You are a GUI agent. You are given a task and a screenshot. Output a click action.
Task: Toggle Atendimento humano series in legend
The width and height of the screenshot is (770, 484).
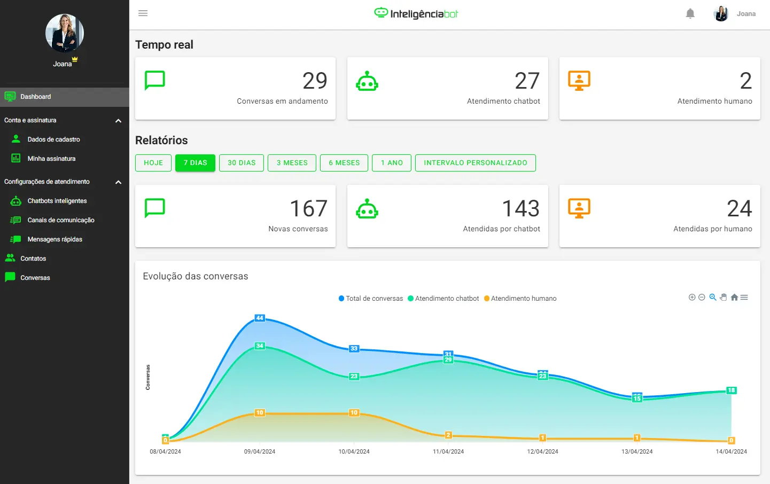[x=520, y=299]
